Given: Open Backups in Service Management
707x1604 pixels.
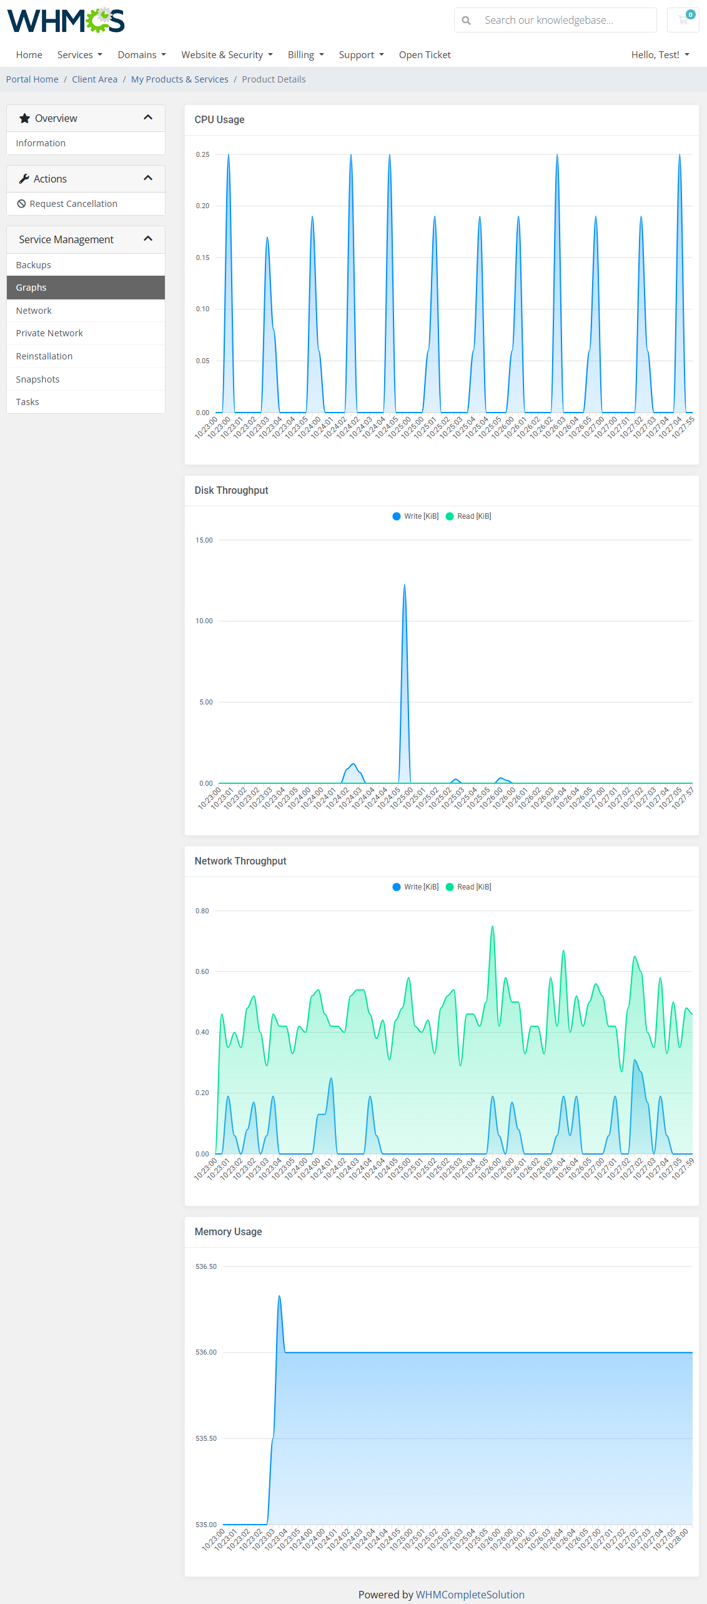Looking at the screenshot, I should tap(34, 265).
